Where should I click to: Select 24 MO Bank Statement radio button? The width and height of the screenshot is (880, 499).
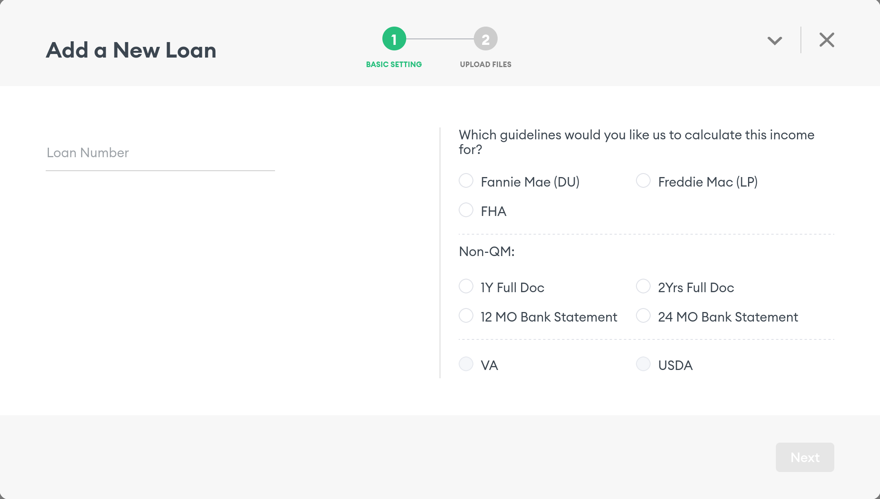643,316
